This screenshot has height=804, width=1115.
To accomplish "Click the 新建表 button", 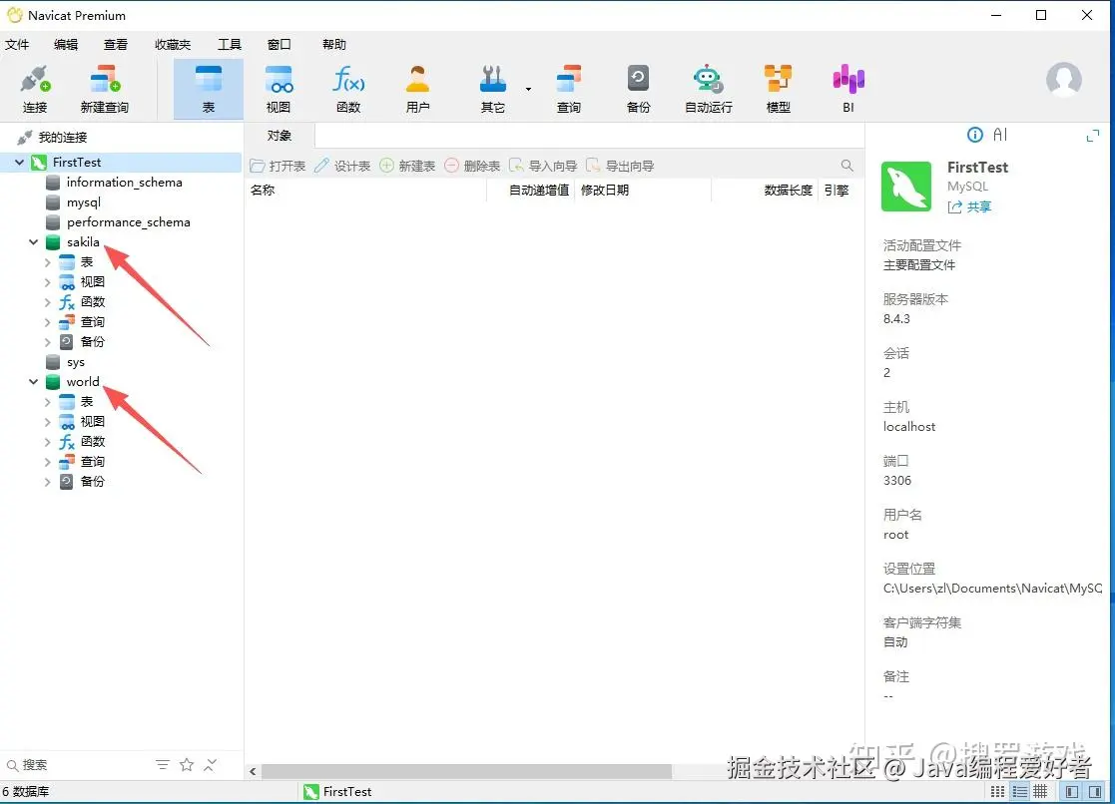I will click(407, 166).
